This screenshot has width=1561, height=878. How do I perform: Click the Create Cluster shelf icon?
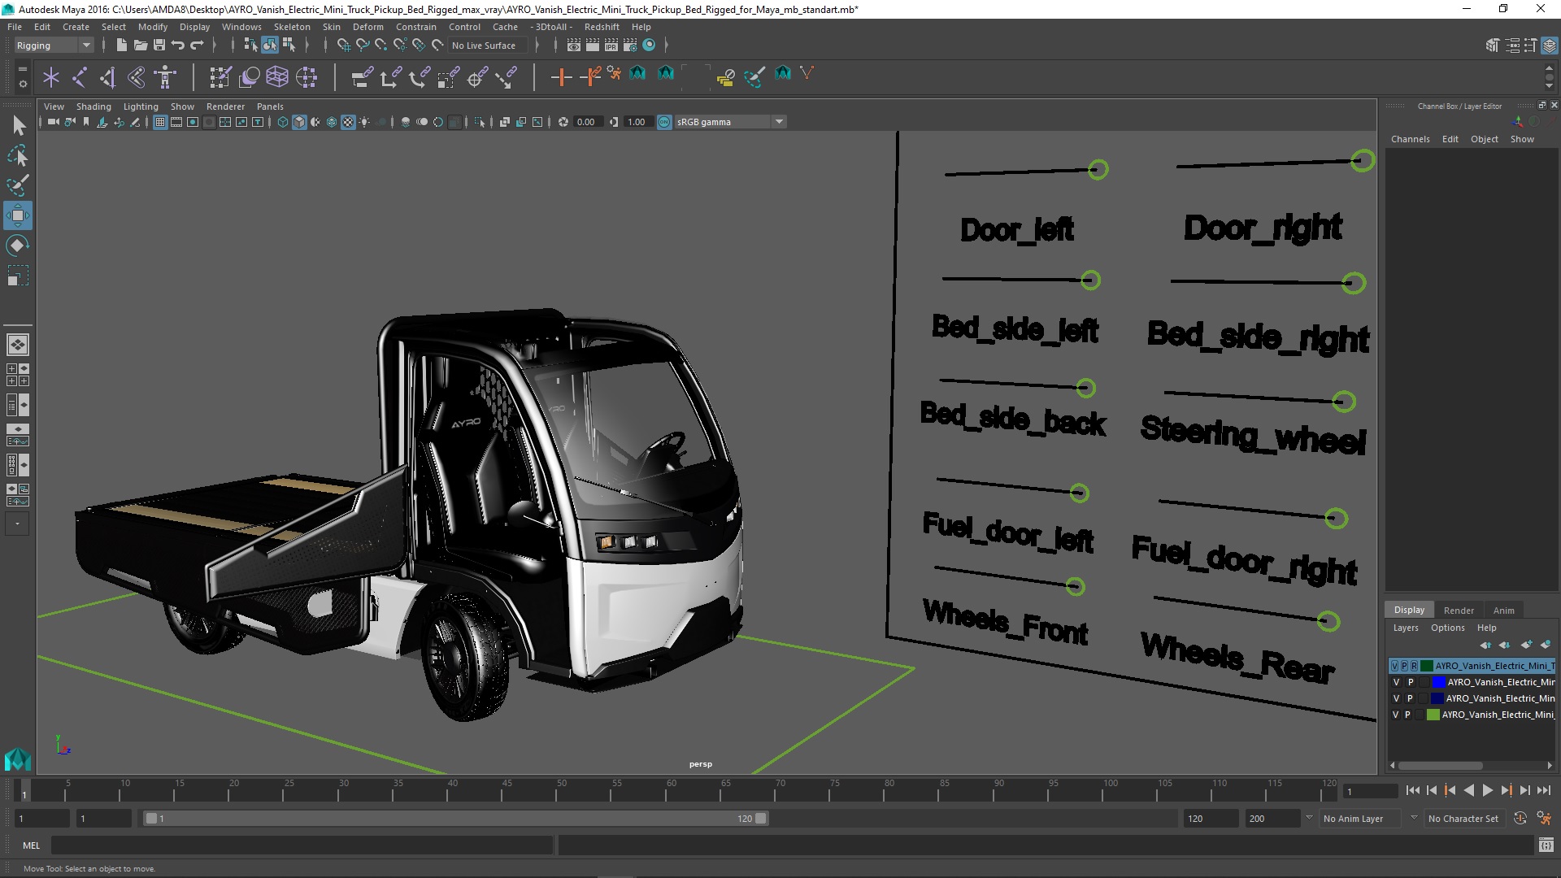click(307, 77)
